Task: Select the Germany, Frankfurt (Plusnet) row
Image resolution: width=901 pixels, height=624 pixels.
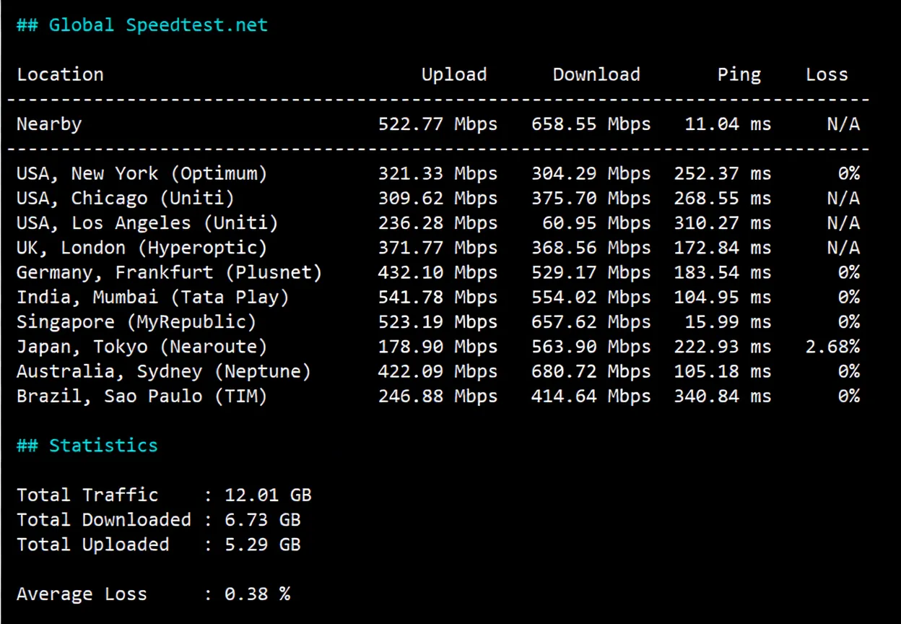Action: pos(169,272)
